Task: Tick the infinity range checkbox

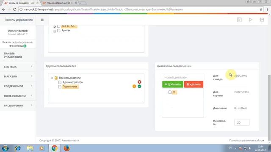Action: coord(170,92)
